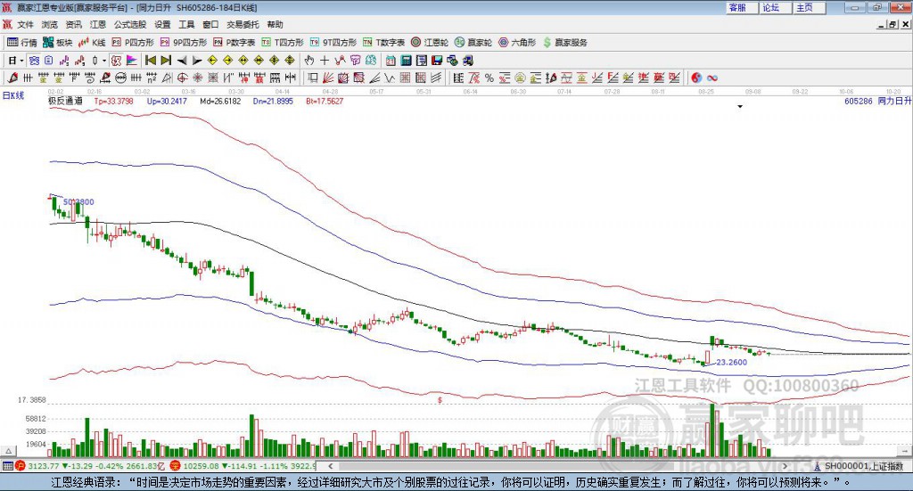The image size is (913, 491).
Task: Toggle the pink-flag chart icon
Action: point(132,61)
